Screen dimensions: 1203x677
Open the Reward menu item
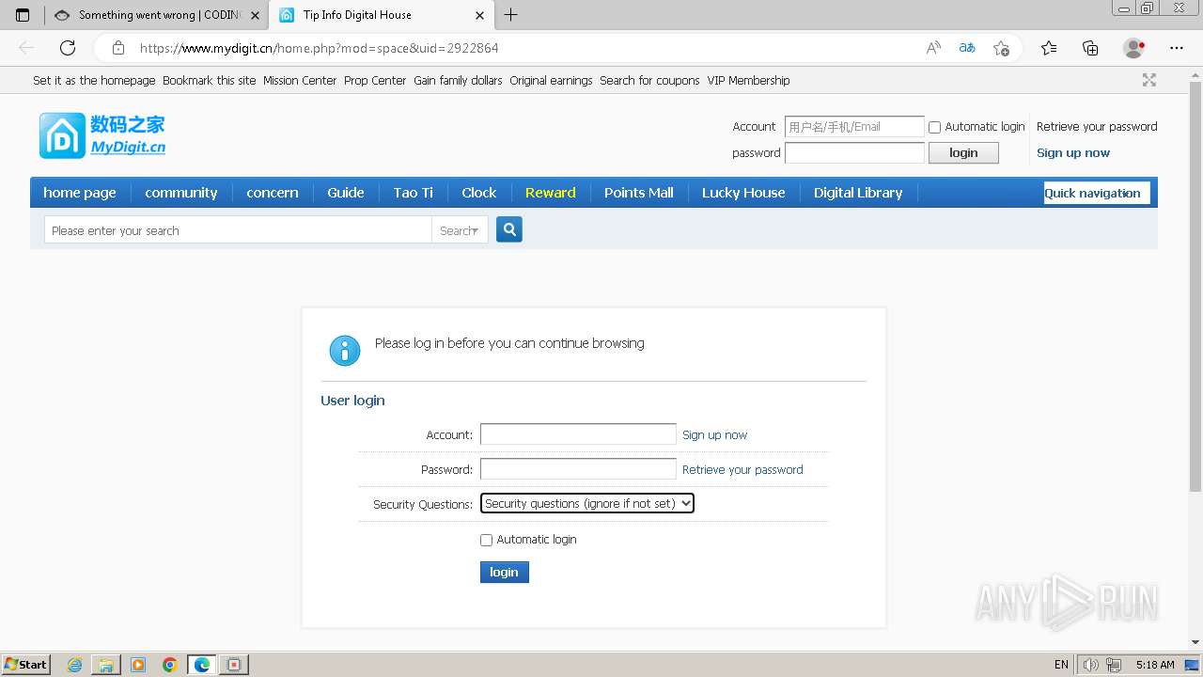tap(551, 193)
